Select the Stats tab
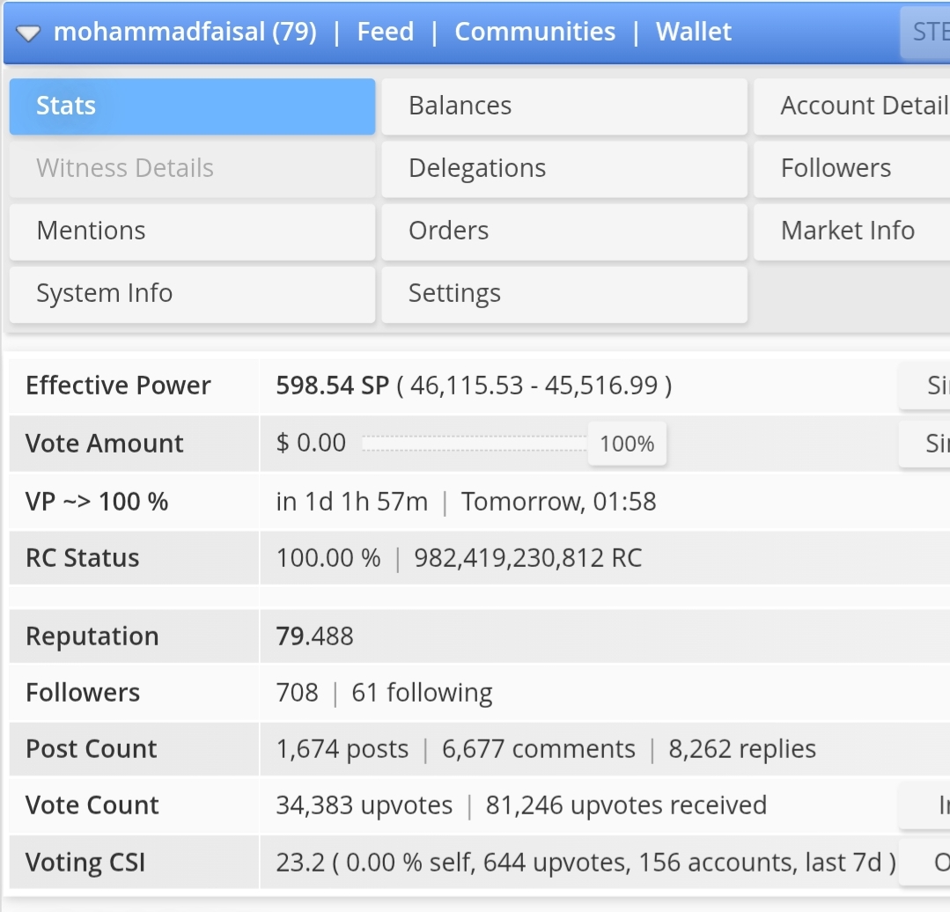 (192, 106)
